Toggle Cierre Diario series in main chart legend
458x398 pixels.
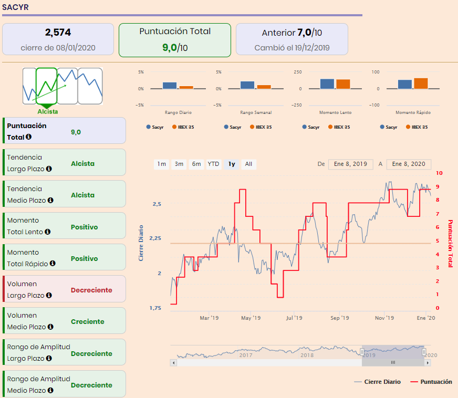(x=377, y=382)
